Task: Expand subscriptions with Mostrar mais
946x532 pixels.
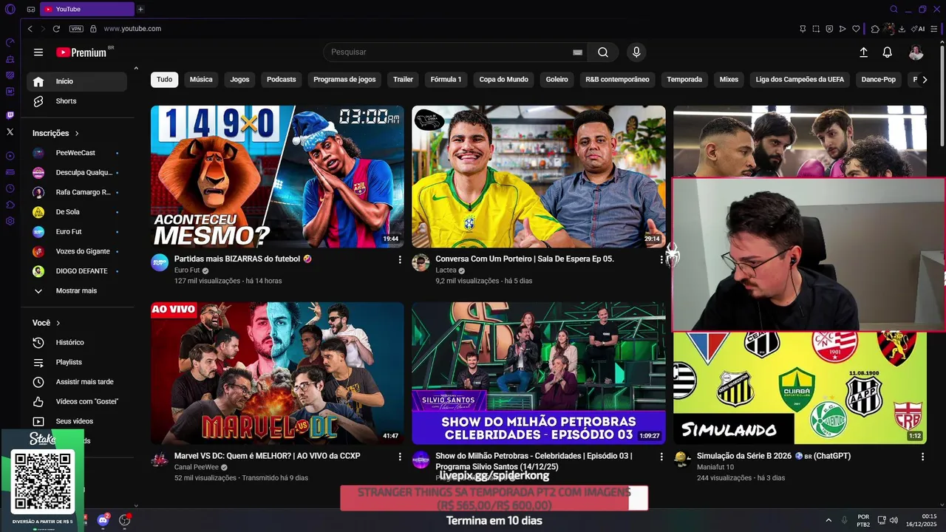Action: [x=77, y=291]
